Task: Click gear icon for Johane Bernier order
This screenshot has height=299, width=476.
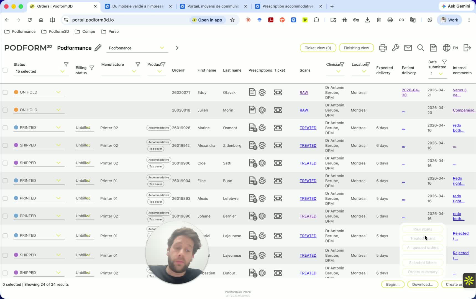Action: coord(262,216)
